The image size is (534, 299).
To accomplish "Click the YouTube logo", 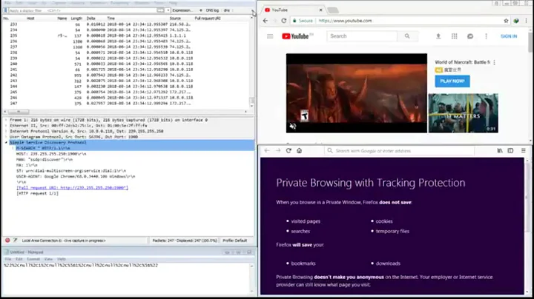I will (295, 36).
